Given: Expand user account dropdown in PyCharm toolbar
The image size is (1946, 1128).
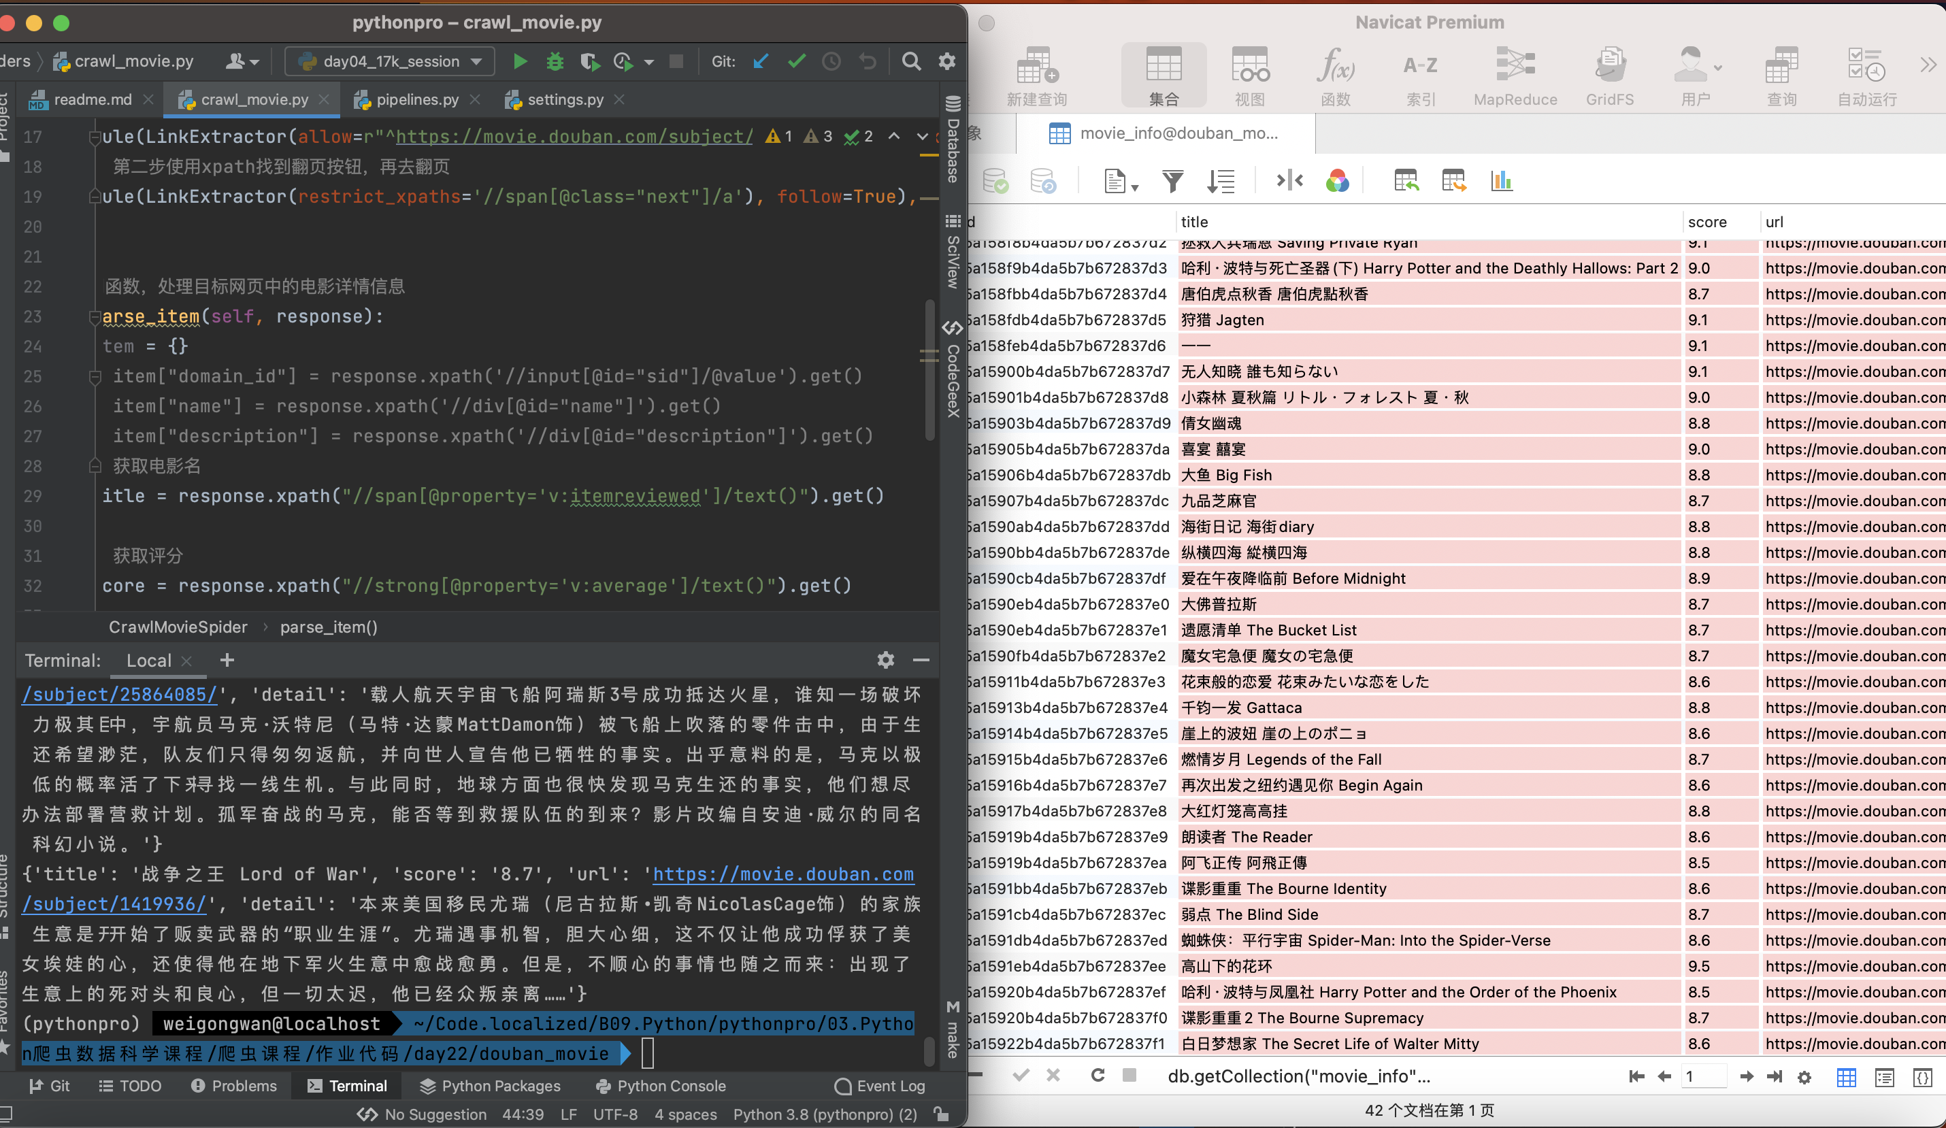Looking at the screenshot, I should coord(242,61).
